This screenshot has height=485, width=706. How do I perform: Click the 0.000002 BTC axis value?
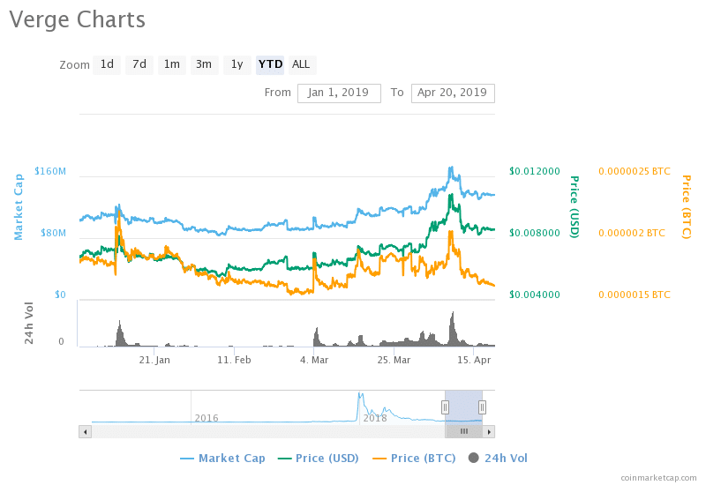[x=631, y=233]
